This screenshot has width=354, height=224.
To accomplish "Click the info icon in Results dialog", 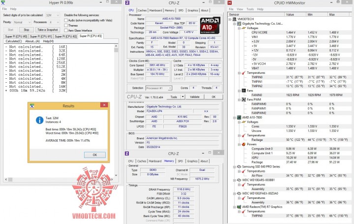I will click(x=39, y=120).
